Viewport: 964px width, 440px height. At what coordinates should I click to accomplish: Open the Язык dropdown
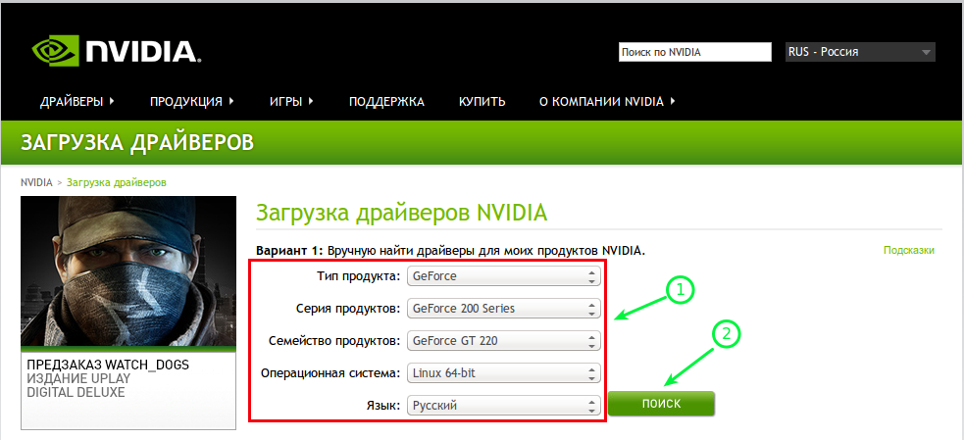(x=503, y=405)
